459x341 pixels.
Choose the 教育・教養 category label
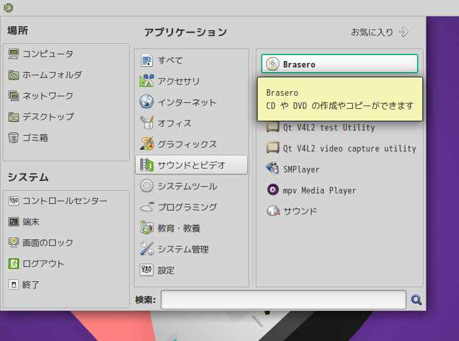(179, 228)
